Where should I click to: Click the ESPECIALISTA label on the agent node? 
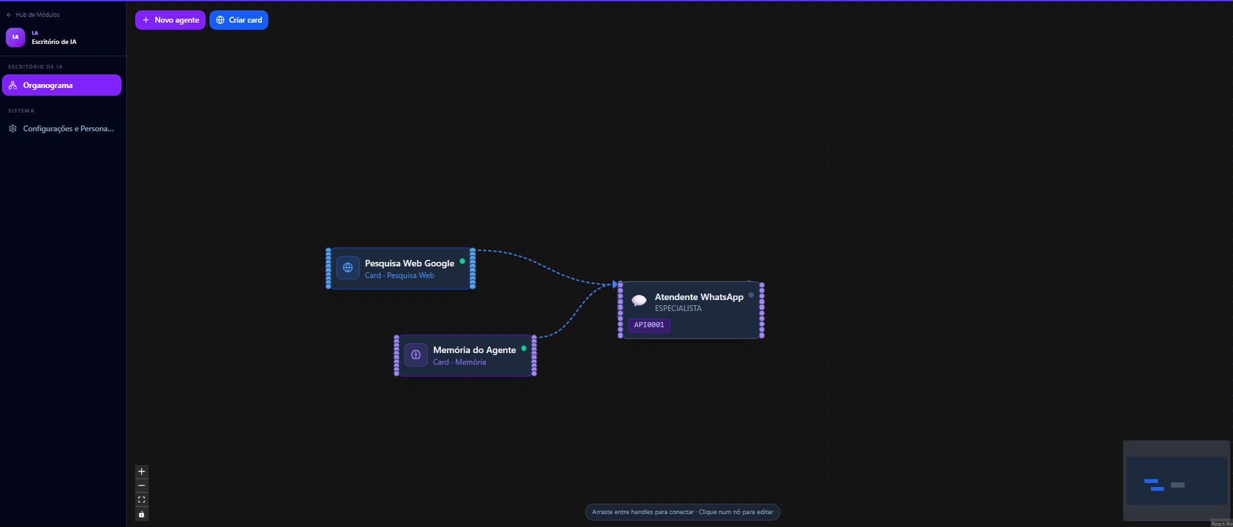tap(678, 308)
